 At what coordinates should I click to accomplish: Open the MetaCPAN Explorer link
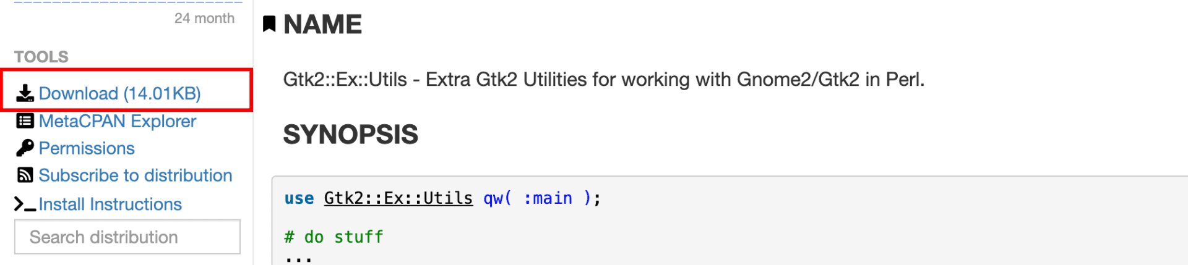(x=118, y=121)
